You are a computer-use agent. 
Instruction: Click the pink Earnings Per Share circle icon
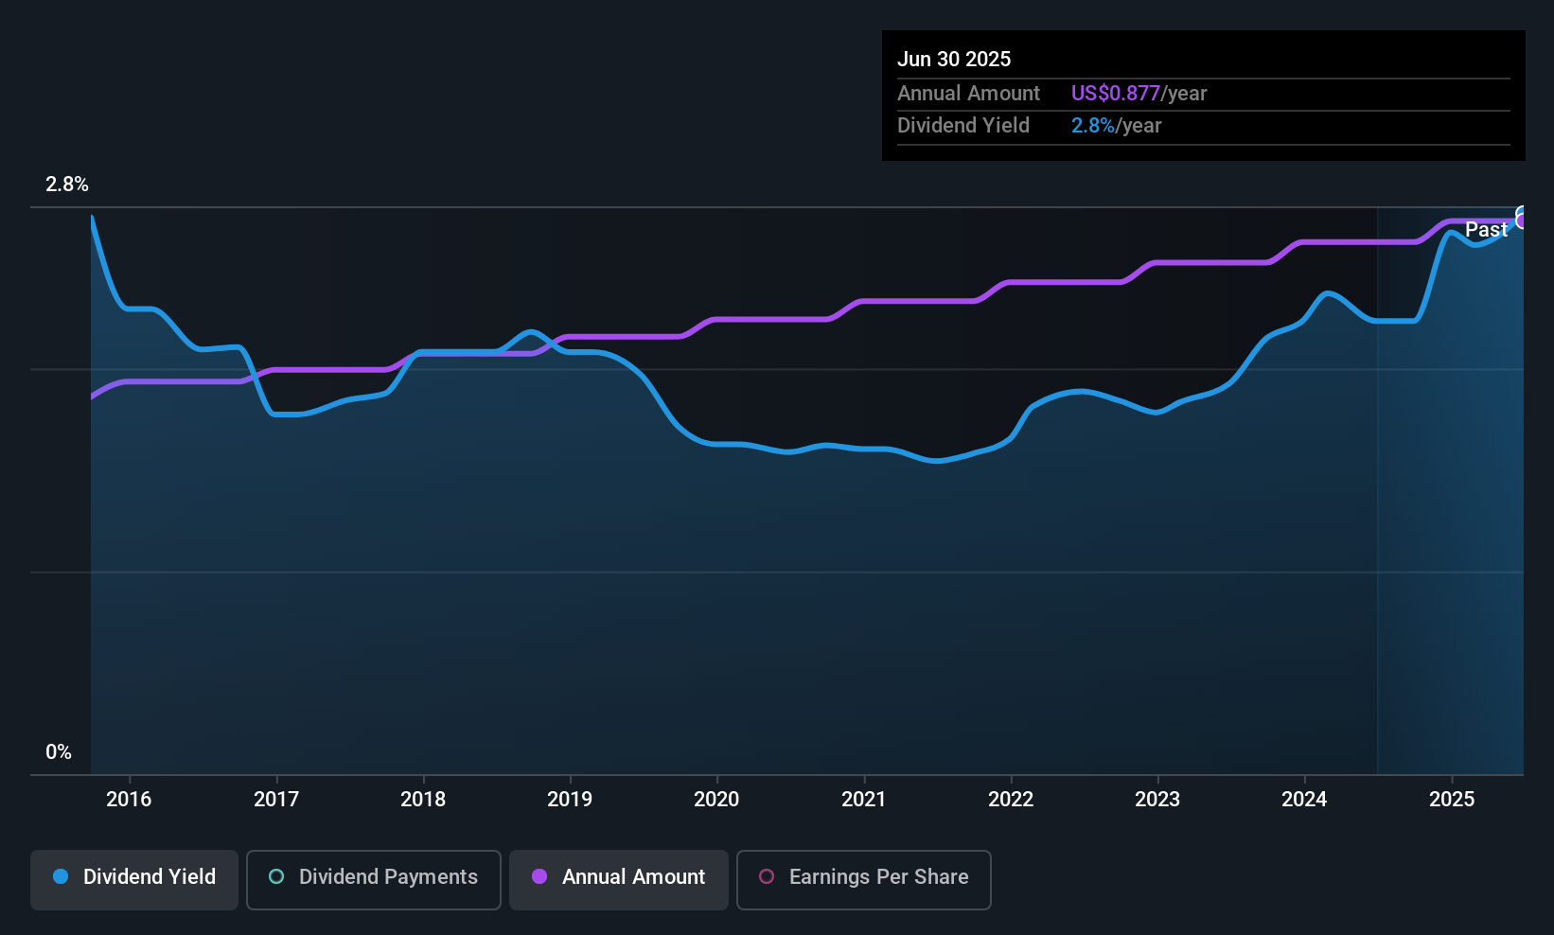[767, 876]
